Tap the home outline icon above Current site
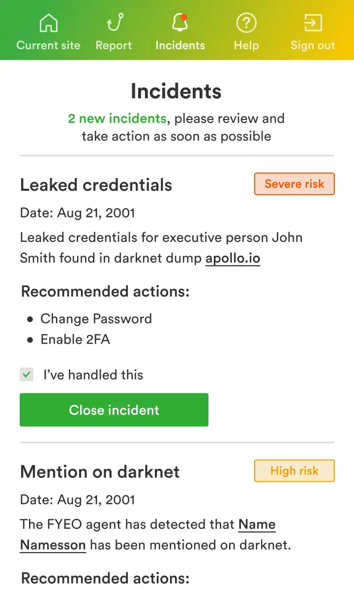 click(x=48, y=23)
